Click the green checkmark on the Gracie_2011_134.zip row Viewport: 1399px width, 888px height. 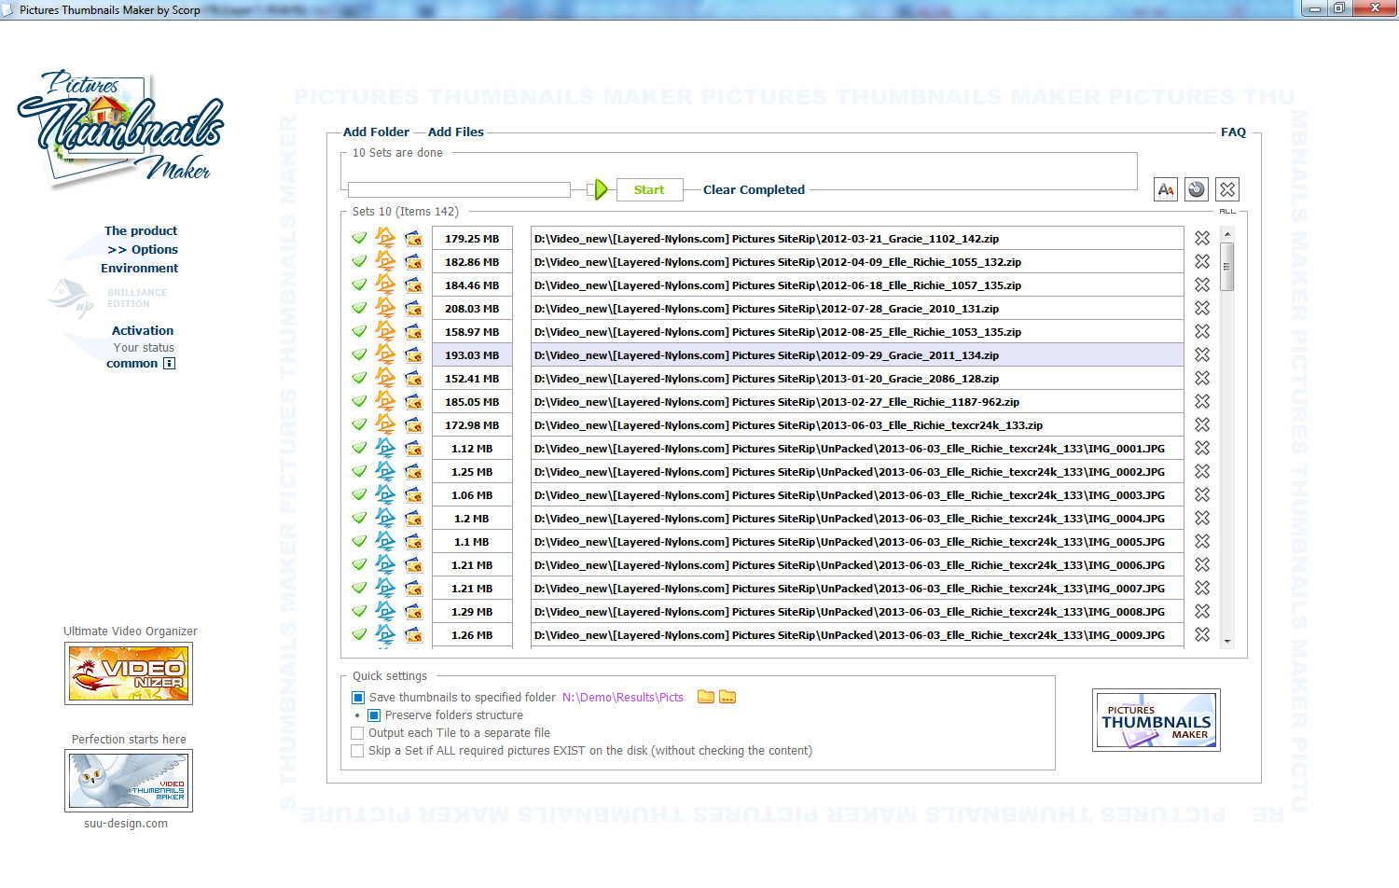[359, 355]
